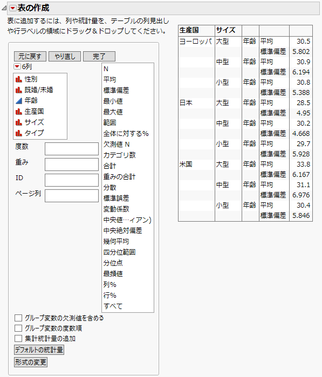Click the table value 6.976
The height and width of the screenshot is (377, 322).
(x=301, y=195)
